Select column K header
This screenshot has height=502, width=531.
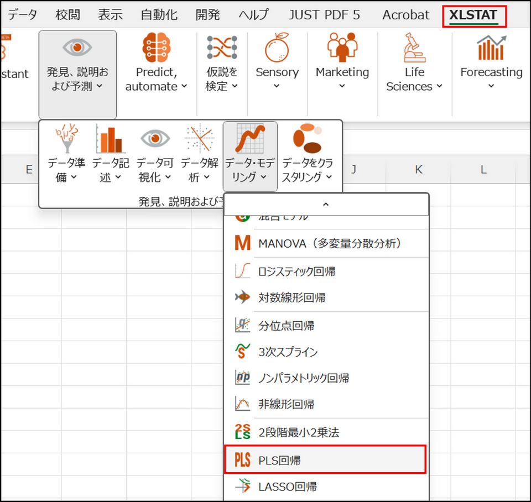(418, 170)
